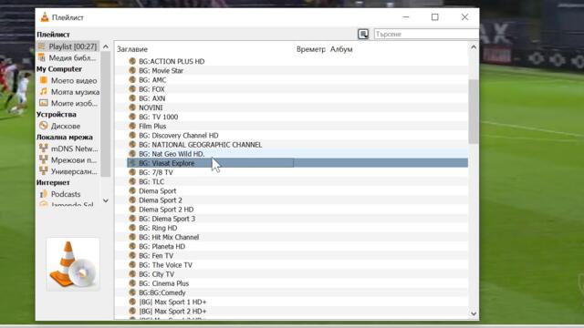Click the Diema Sport 2 HD icon
The image size is (584, 328).
pos(132,210)
